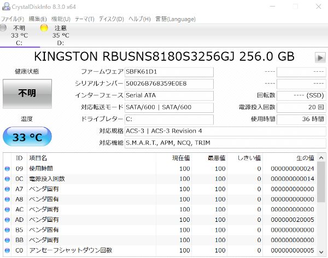Screen dimensions: 328x258
Task: Select the 電源投入回数 attribute row
Action: [x=160, y=179]
